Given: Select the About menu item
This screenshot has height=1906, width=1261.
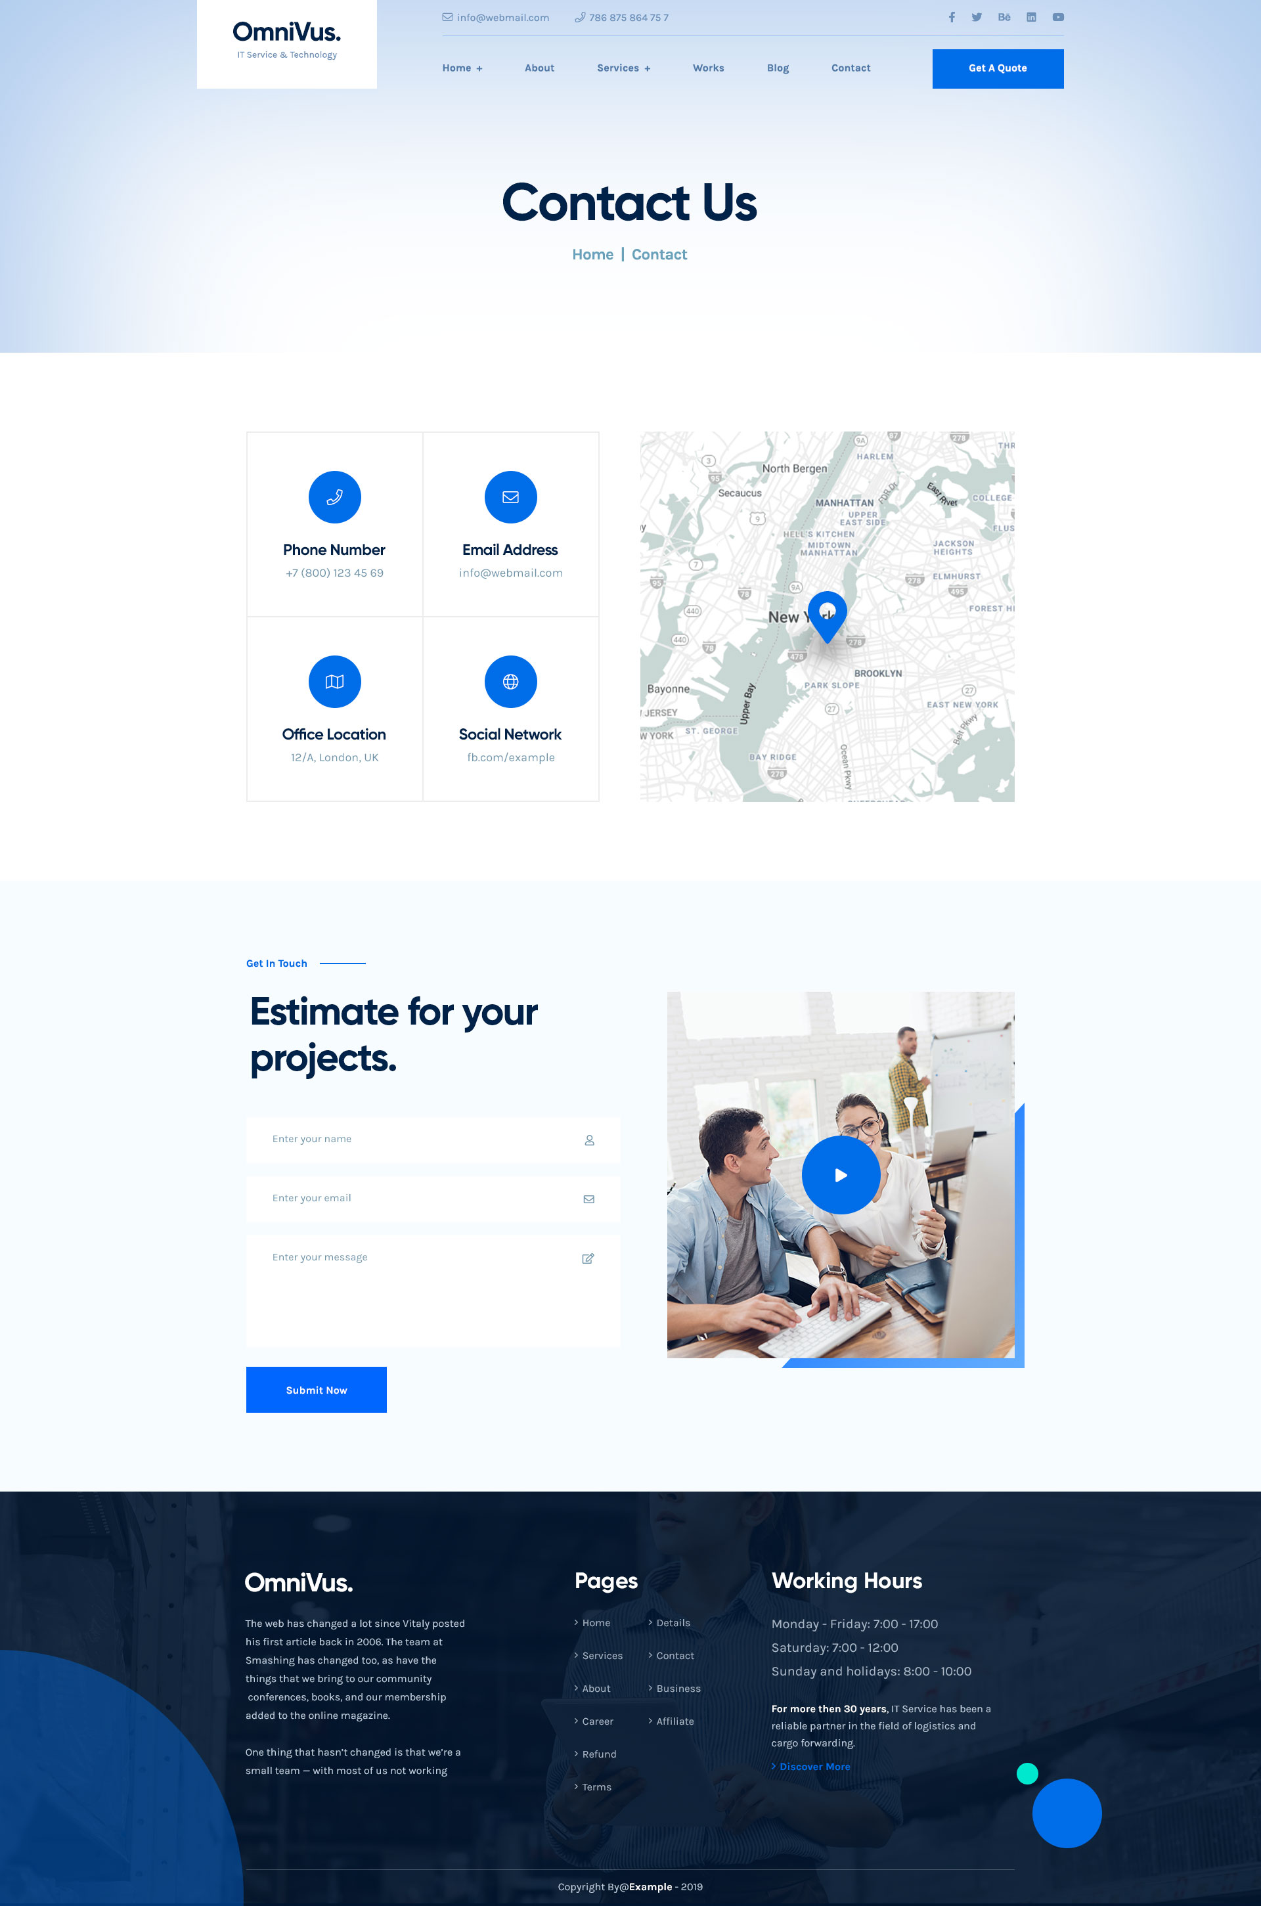Looking at the screenshot, I should tap(539, 68).
